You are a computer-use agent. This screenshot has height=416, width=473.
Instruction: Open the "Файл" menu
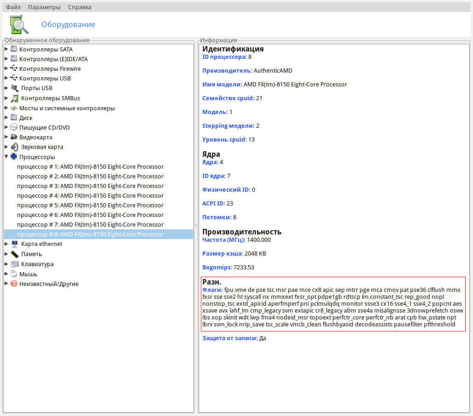(x=13, y=7)
